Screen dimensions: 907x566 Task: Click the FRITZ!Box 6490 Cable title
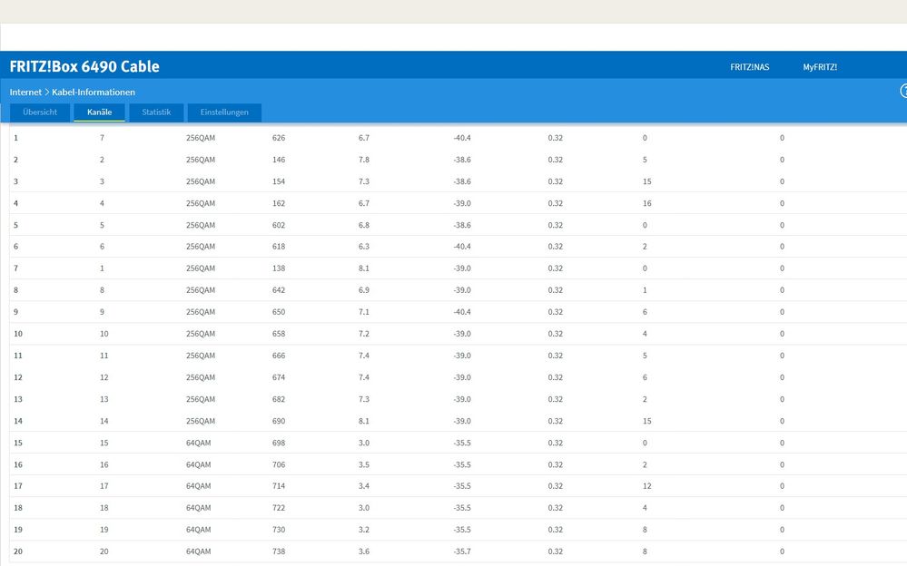click(x=84, y=66)
